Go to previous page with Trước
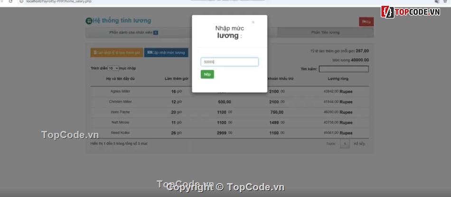The image size is (451, 197). [x=331, y=144]
